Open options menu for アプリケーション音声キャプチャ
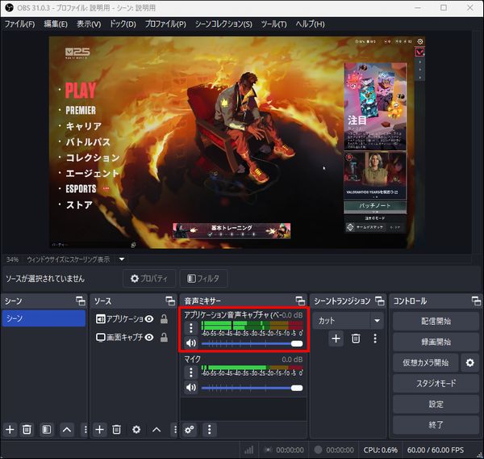The height and width of the screenshot is (459, 484). tap(191, 328)
